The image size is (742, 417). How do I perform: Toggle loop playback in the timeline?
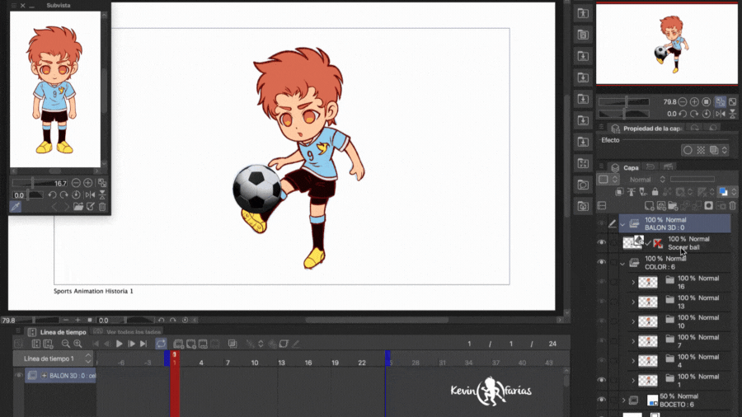tap(161, 344)
